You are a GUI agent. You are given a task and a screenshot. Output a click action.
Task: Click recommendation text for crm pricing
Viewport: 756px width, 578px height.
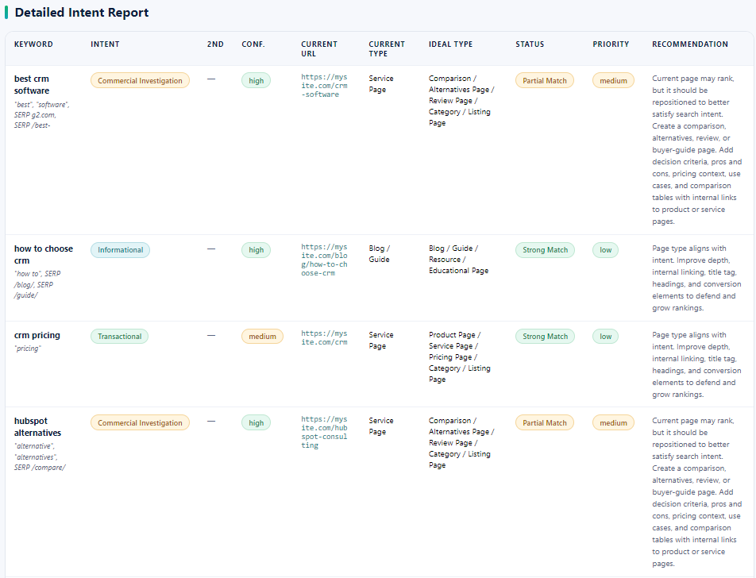(696, 364)
